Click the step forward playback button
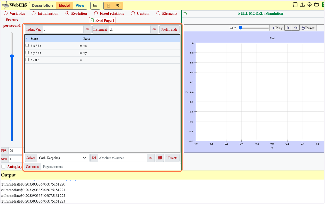Viewport: 325px width, 204px height. pyautogui.click(x=288, y=28)
